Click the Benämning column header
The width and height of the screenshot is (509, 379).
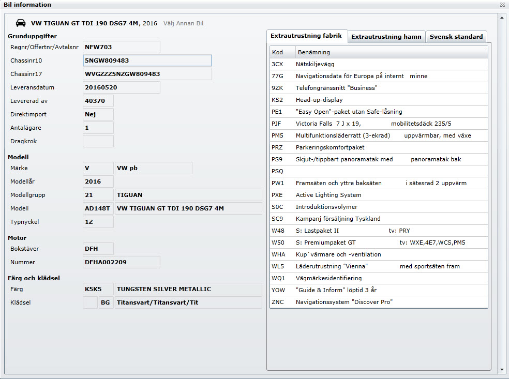click(391, 52)
